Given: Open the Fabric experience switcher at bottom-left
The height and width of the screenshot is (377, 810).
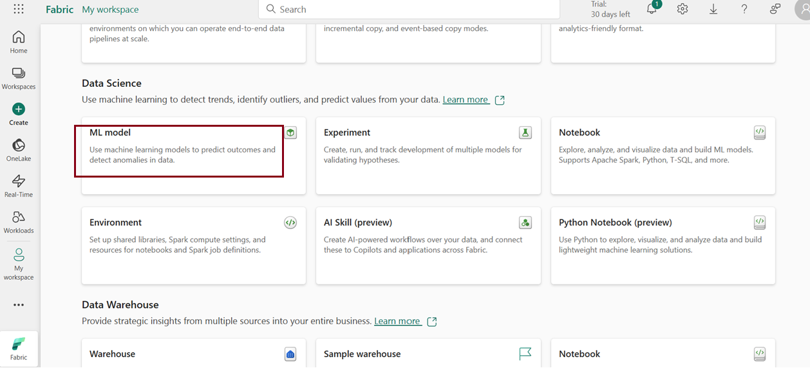Looking at the screenshot, I should 19,349.
